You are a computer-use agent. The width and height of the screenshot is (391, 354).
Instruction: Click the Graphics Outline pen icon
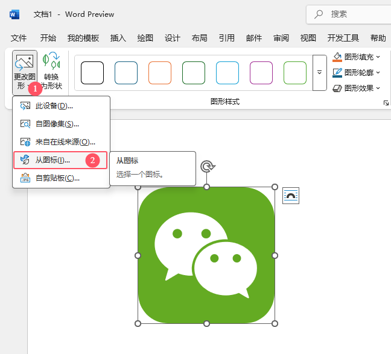click(x=337, y=73)
